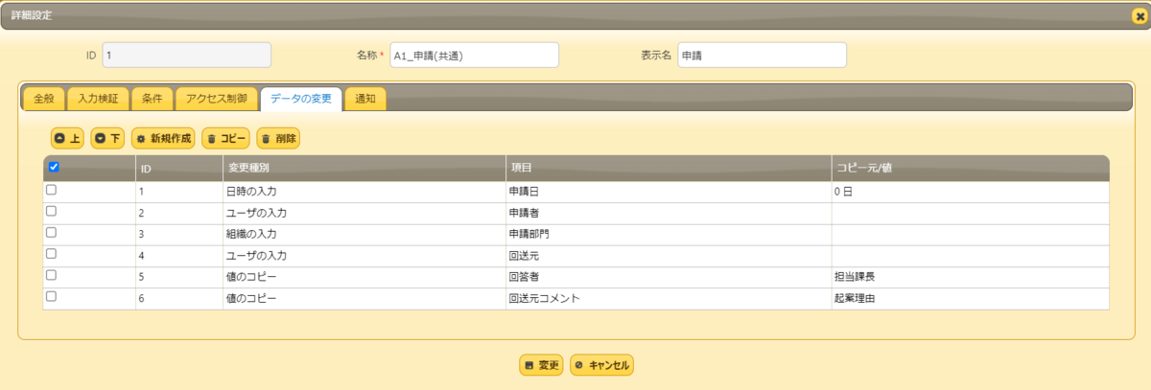Cancel the dialog with the キャンセル button
This screenshot has height=390, width=1151.
(x=602, y=365)
